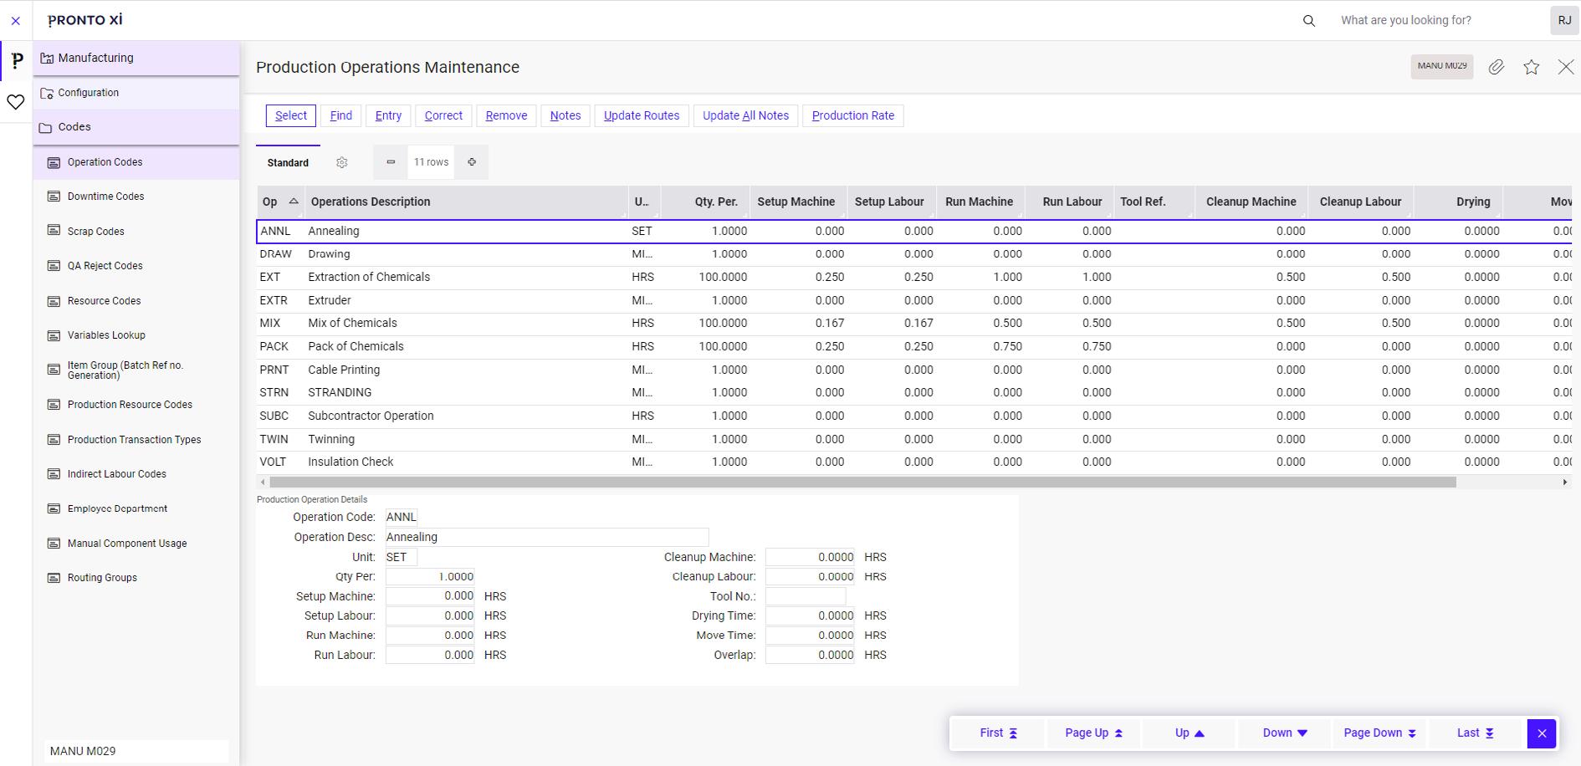Click the Entry button

[388, 115]
